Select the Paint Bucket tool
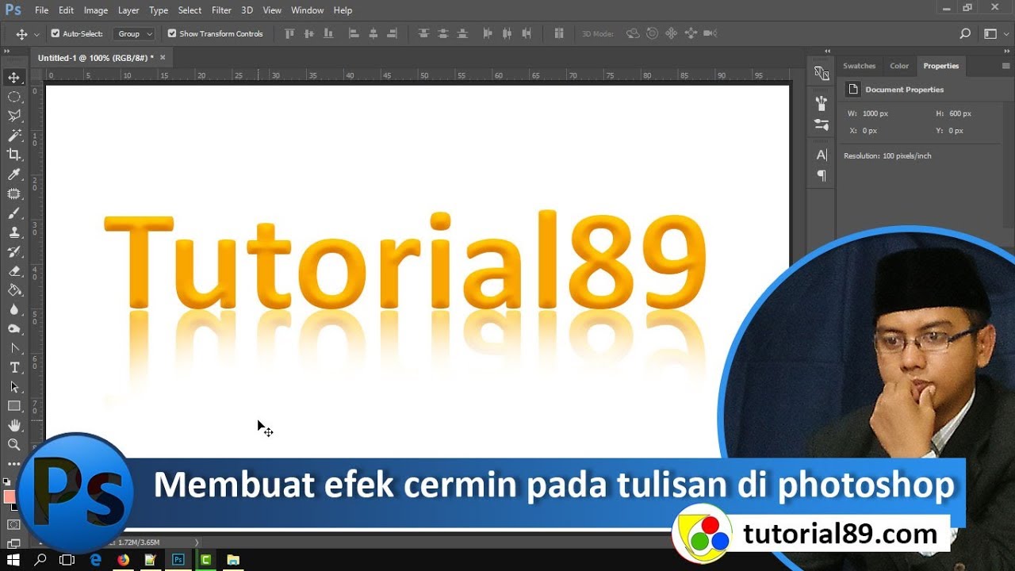This screenshot has width=1015, height=571. (14, 290)
